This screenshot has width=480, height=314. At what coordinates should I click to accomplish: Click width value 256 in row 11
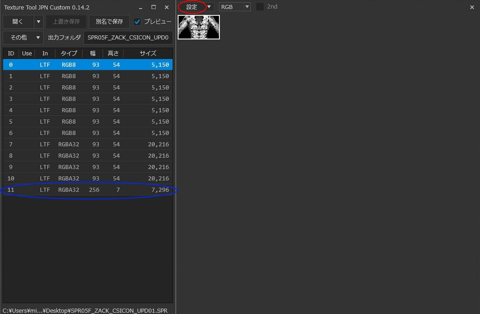tap(94, 190)
